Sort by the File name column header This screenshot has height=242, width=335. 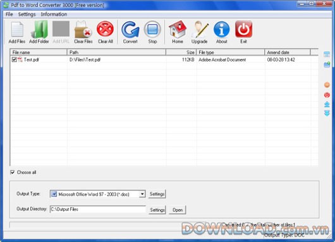tap(39, 52)
